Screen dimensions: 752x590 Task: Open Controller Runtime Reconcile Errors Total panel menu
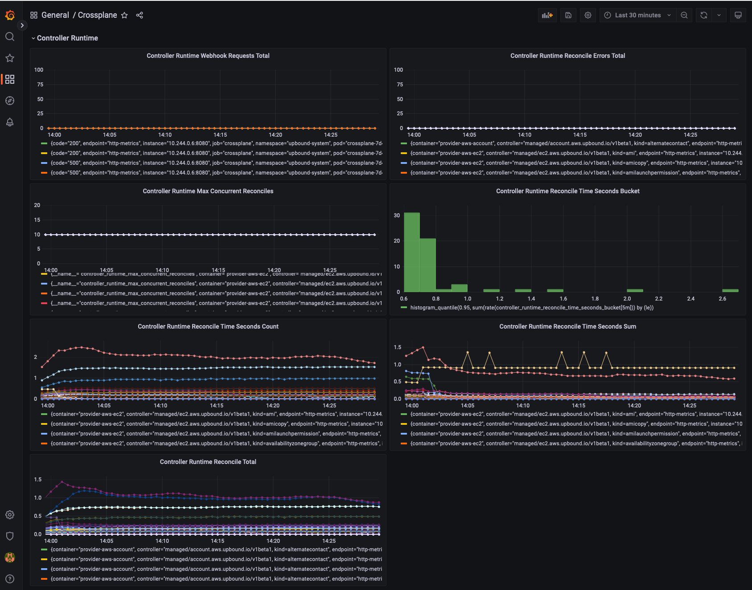(x=567, y=56)
